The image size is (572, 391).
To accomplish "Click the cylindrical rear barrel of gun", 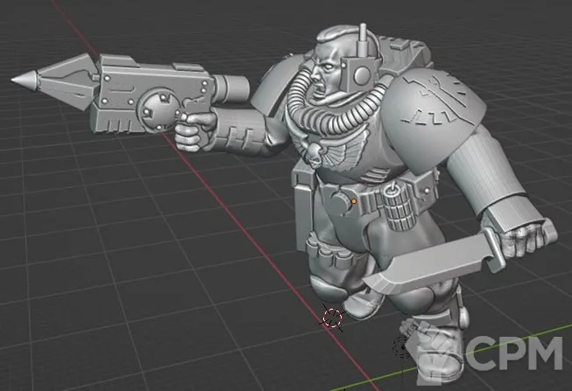I will (x=232, y=87).
